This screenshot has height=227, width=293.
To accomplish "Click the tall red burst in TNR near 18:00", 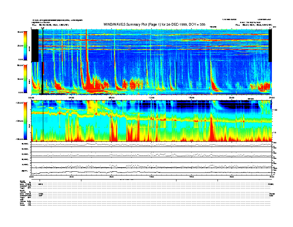I will coord(212,128).
